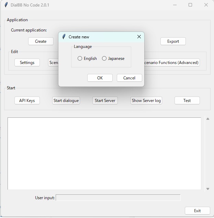Cancel the Create new dialog
The width and height of the screenshot is (214, 218).
tap(129, 78)
